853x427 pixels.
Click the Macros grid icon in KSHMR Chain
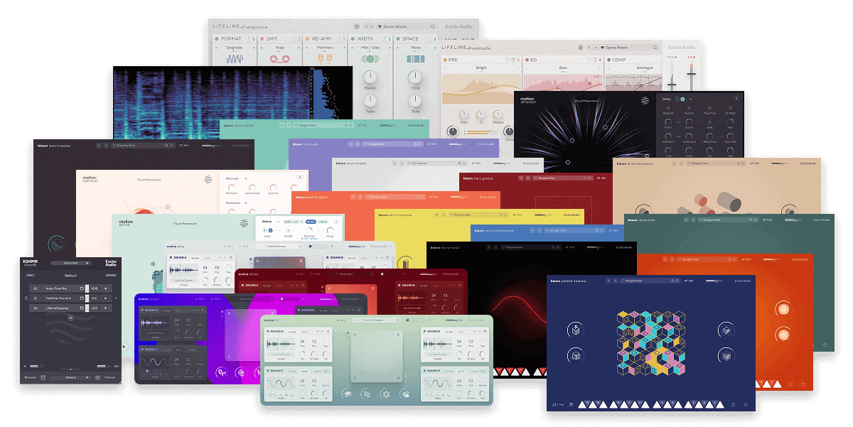97,377
